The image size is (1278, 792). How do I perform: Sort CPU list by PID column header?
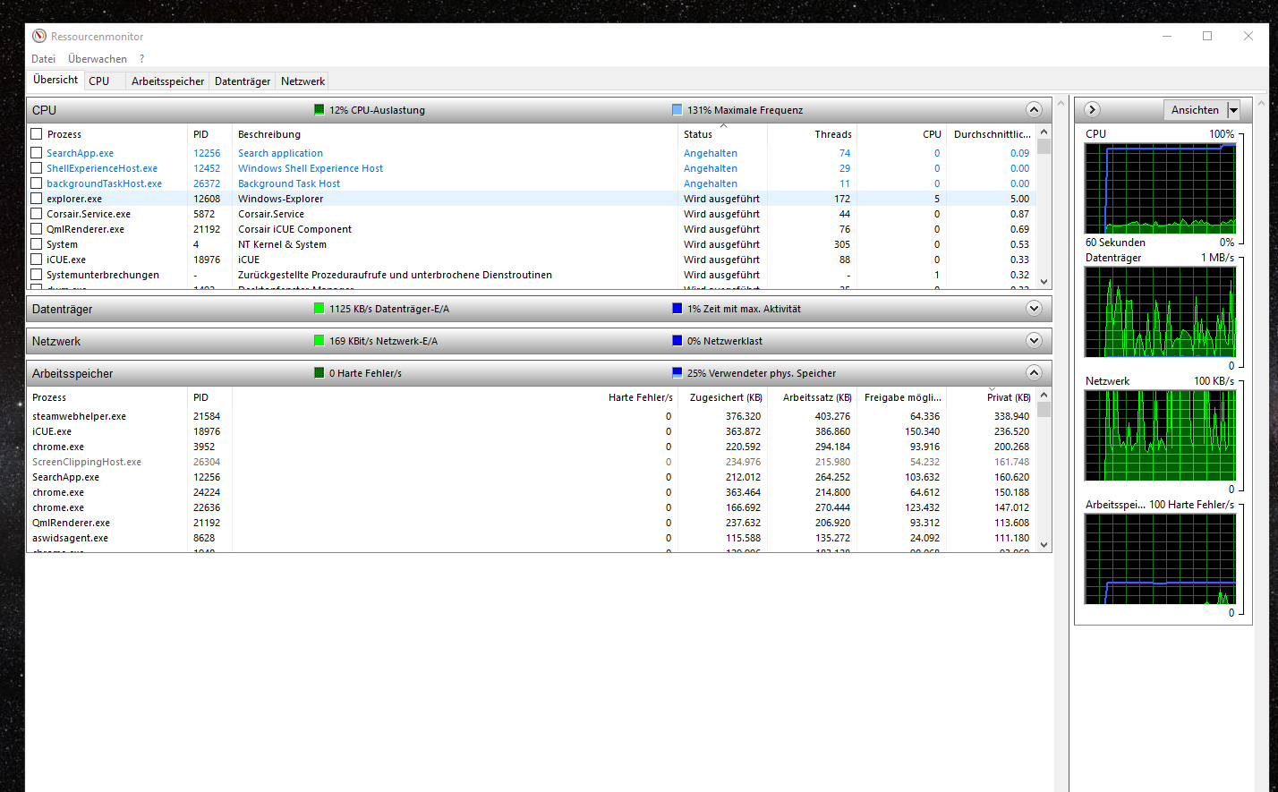click(x=209, y=134)
